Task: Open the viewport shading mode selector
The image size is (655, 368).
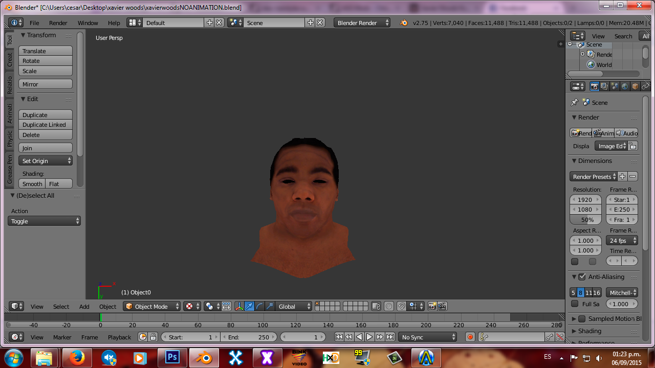Action: click(x=192, y=306)
